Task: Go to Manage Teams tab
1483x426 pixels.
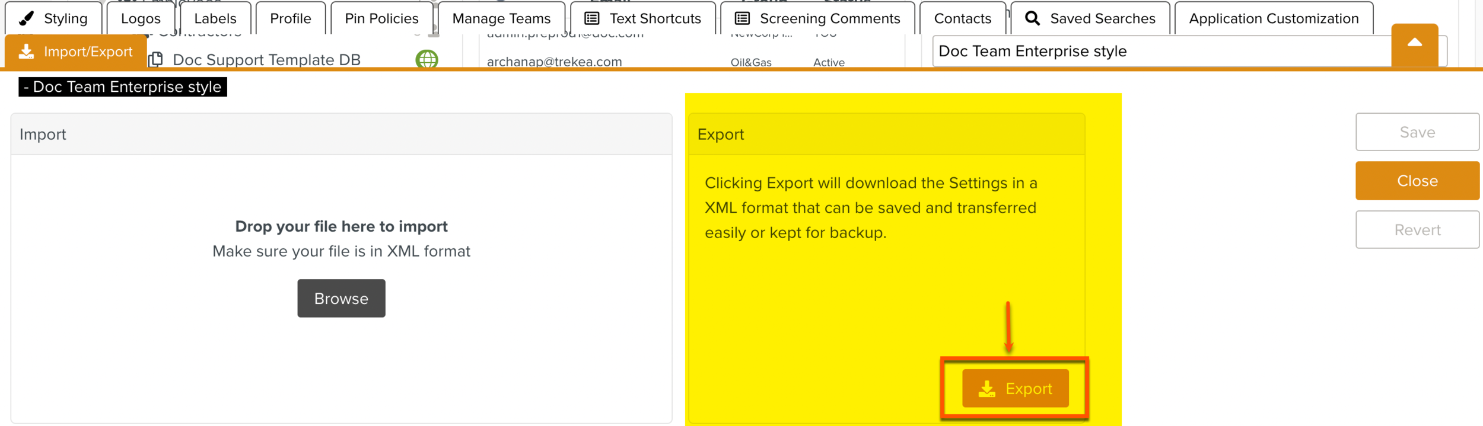Action: [x=501, y=18]
